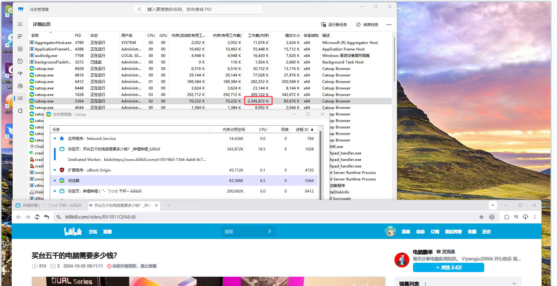
Task: Click uBlock Origin shield icon in Catsxp task list
Action: (62, 170)
